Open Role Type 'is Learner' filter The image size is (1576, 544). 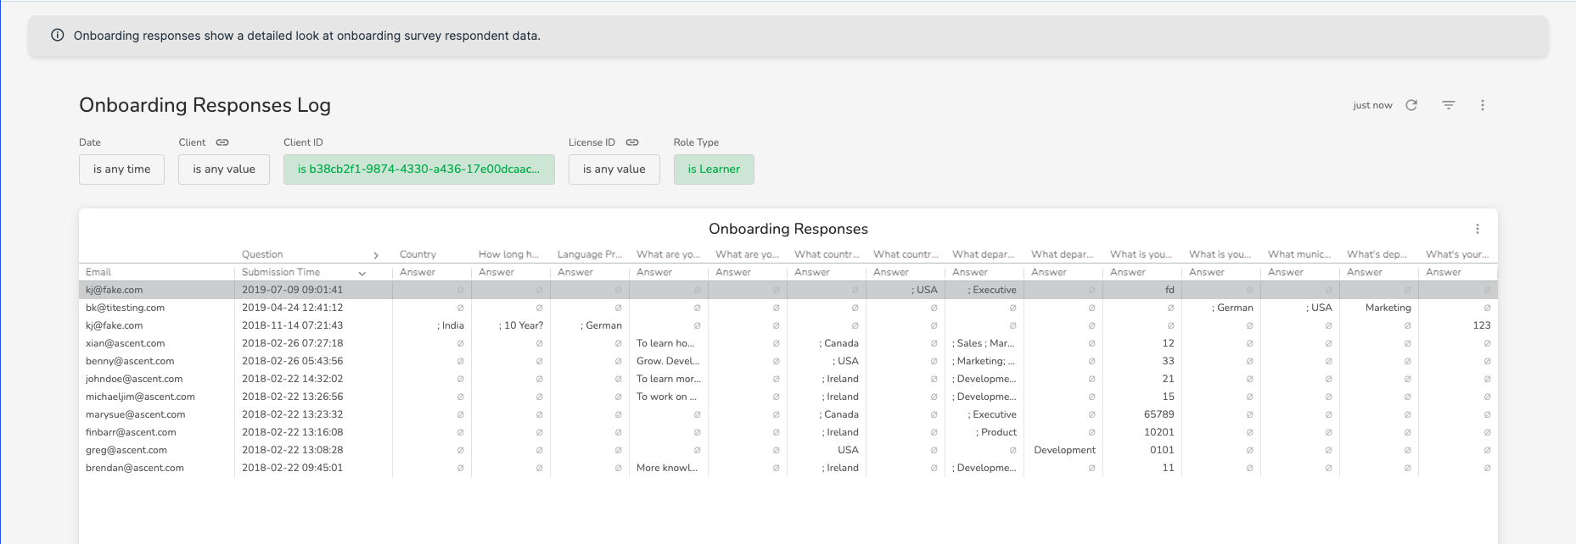tap(714, 169)
